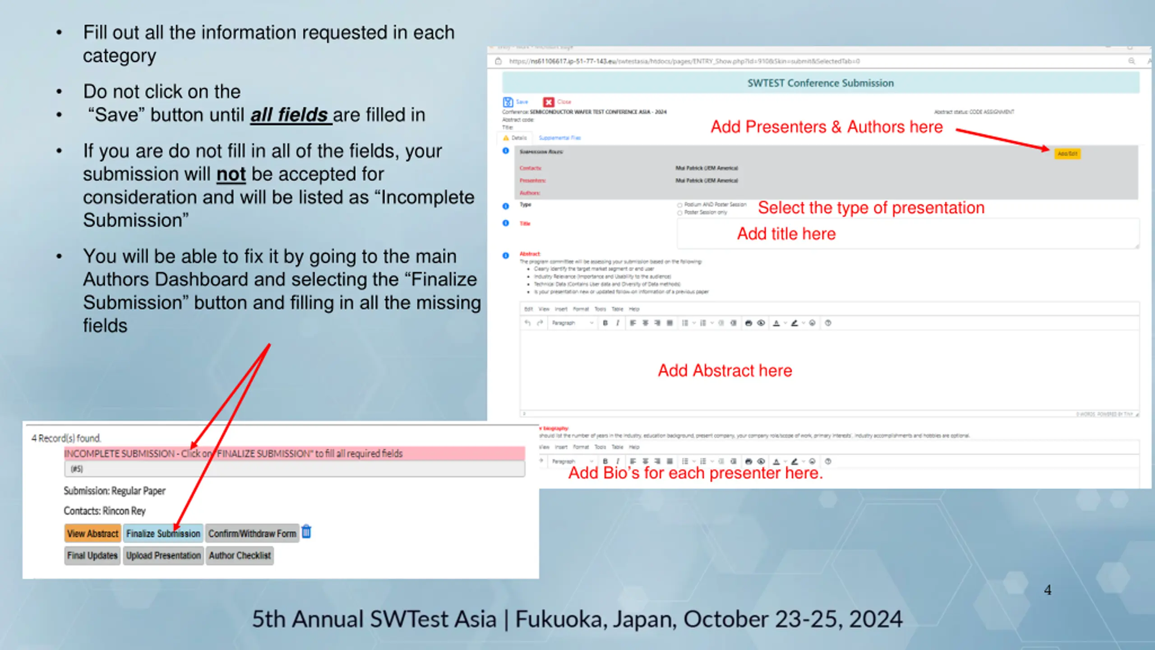Expand the bullet list style dropdown arrow
1155x650 pixels.
pos(694,323)
